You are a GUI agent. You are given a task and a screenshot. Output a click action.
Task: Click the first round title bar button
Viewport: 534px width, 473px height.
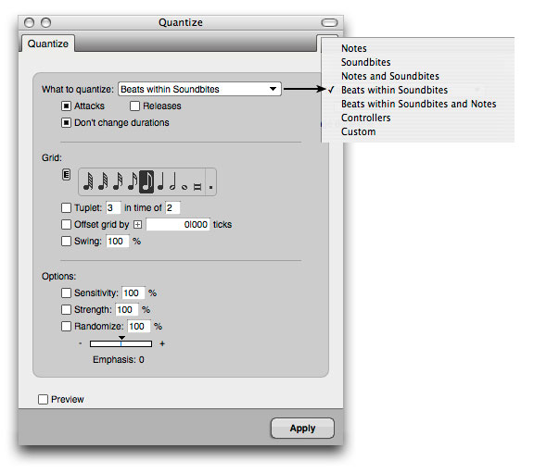[30, 23]
